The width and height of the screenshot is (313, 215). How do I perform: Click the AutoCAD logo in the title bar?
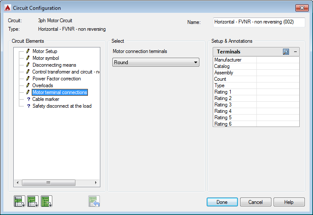click(7, 8)
